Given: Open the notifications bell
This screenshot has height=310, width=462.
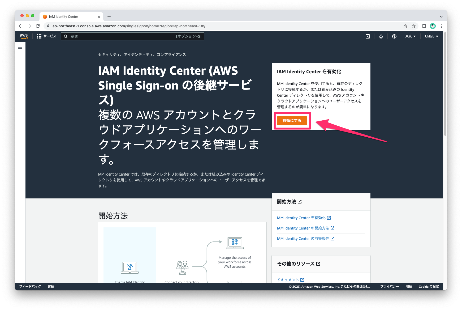Looking at the screenshot, I should pos(381,36).
